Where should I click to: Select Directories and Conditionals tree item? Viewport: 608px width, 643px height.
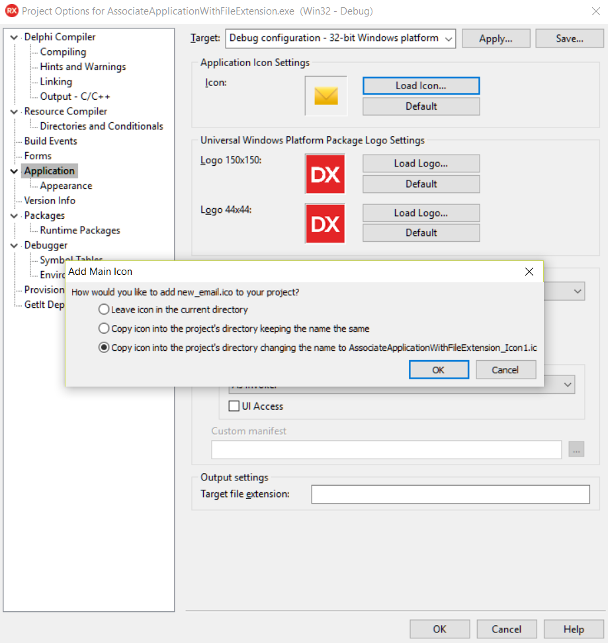click(x=101, y=126)
